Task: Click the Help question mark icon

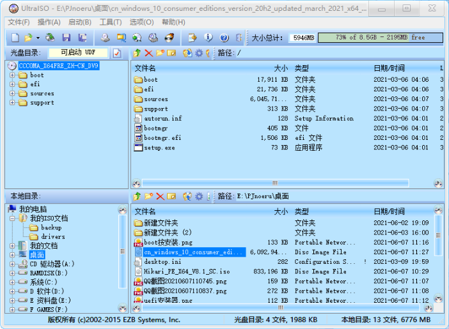Action: (x=224, y=38)
